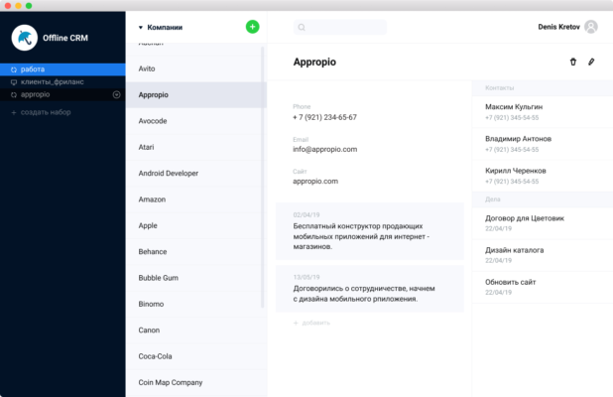Viewport: 613px width, 397px height.
Task: Delete Appropio with the trash icon
Action: tap(572, 62)
